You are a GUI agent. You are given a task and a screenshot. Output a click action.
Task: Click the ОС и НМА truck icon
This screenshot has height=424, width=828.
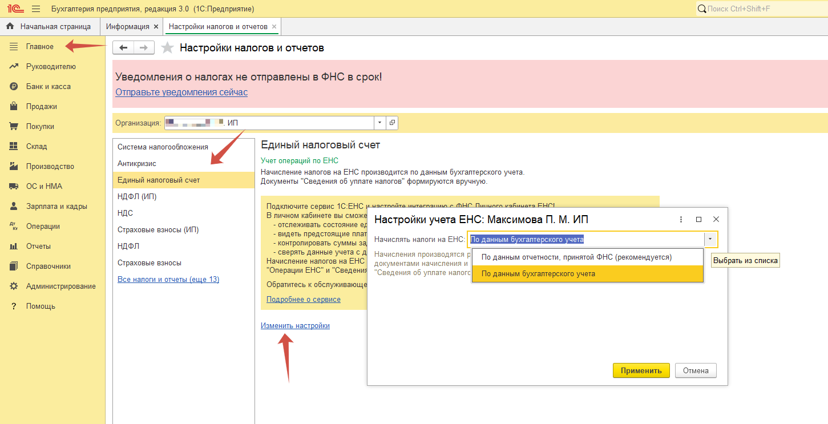coord(14,186)
